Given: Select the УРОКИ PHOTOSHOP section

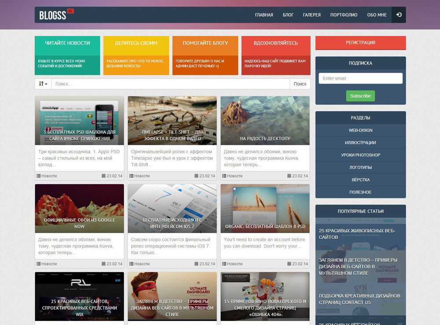Looking at the screenshot, I should coord(361,155).
